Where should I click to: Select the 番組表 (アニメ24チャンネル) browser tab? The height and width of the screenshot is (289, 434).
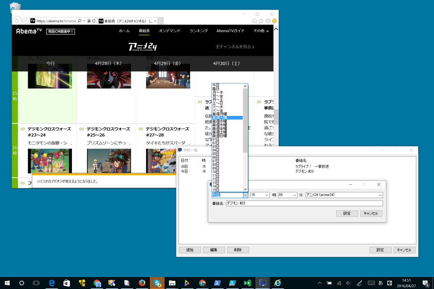tap(127, 21)
